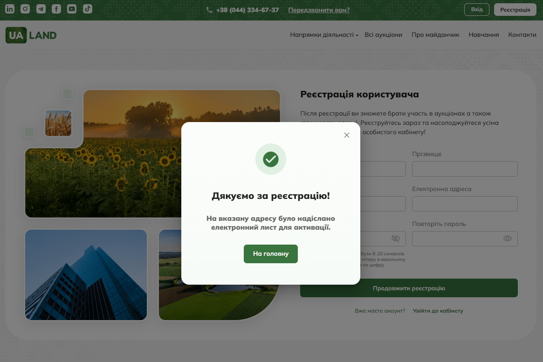Click the wheat field thumbnail image

click(x=58, y=123)
